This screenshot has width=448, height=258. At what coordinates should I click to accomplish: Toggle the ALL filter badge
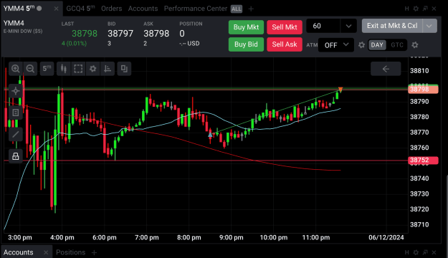237,9
